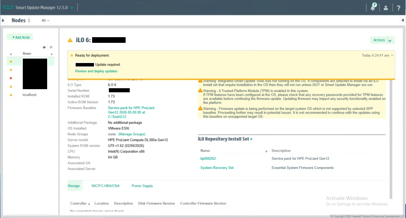This screenshot has width=406, height=218.
Task: Click the No additional package value
Action: (125, 123)
